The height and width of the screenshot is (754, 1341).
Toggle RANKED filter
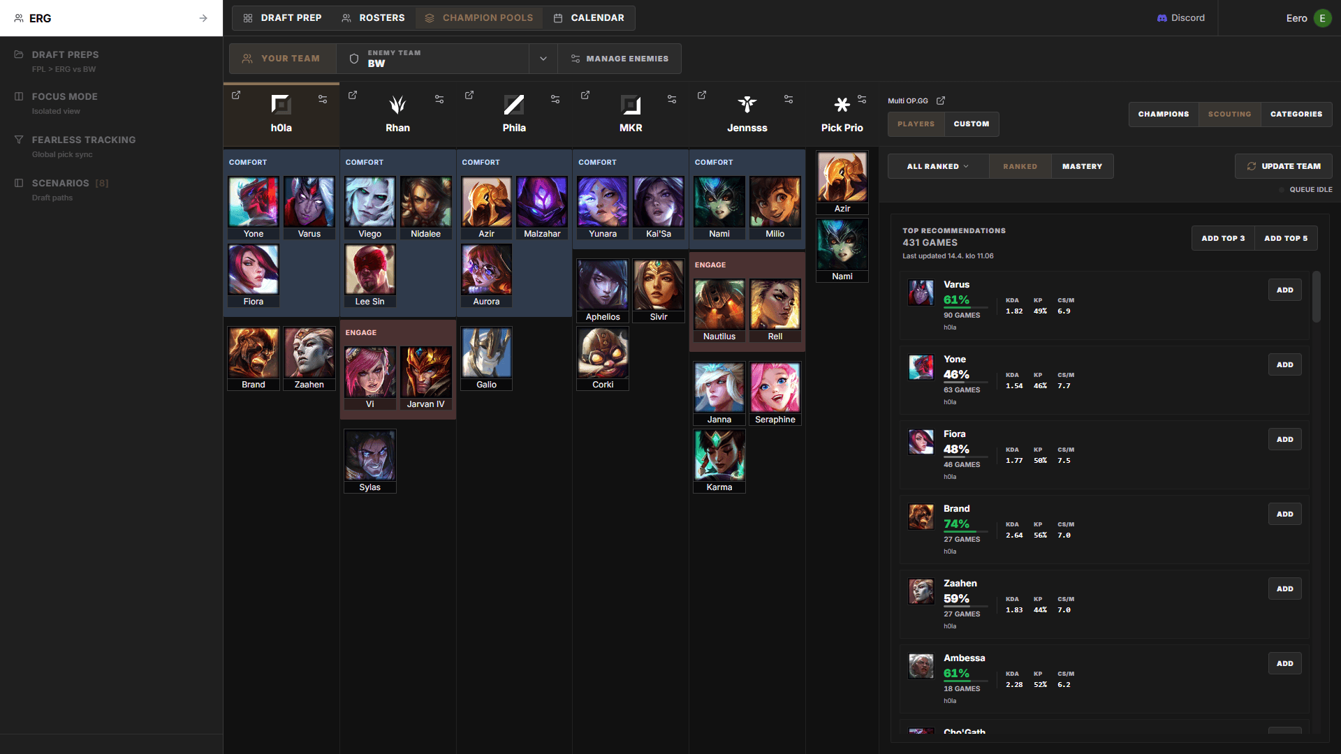click(1020, 166)
